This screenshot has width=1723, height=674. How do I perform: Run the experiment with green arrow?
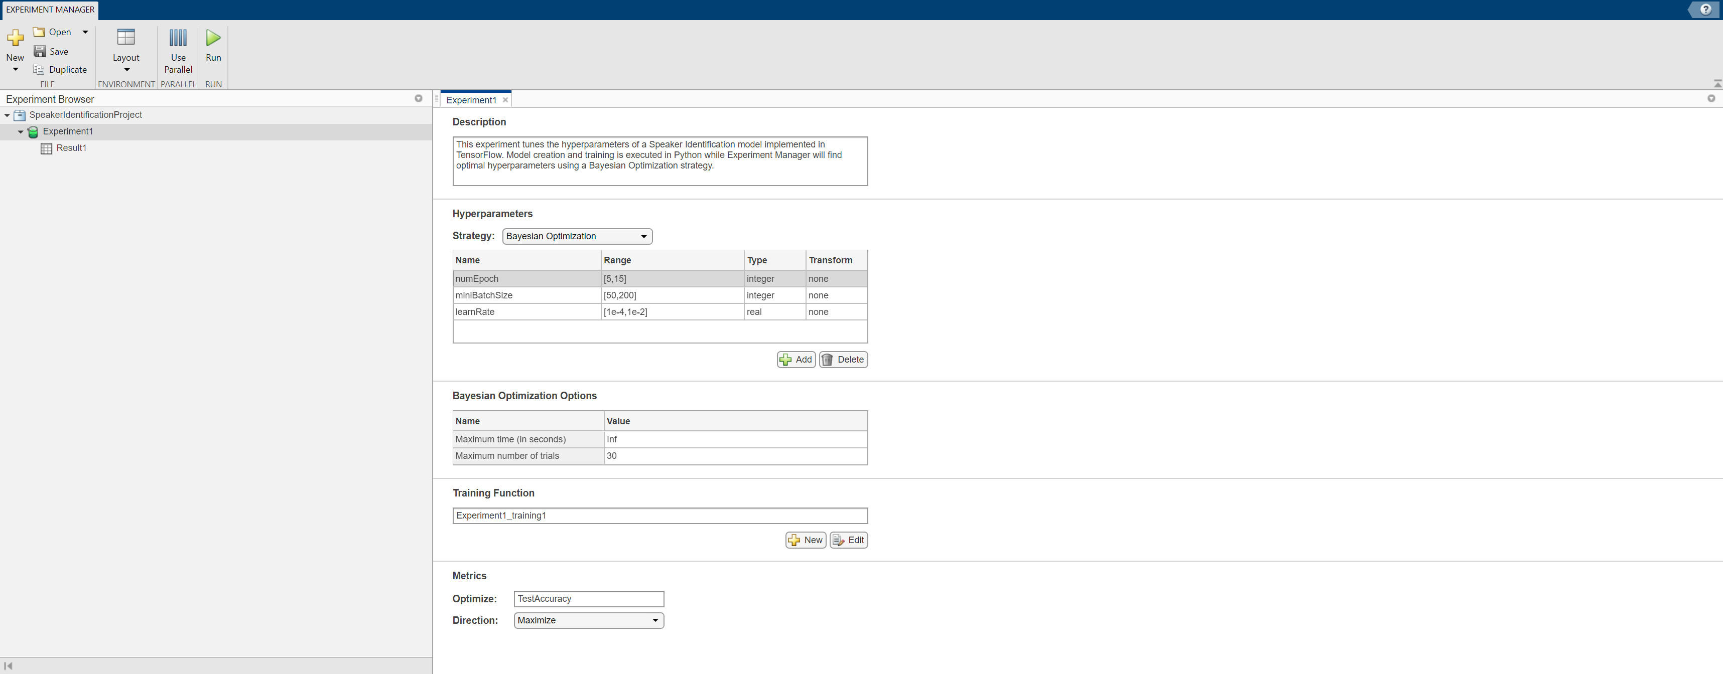pyautogui.click(x=213, y=39)
